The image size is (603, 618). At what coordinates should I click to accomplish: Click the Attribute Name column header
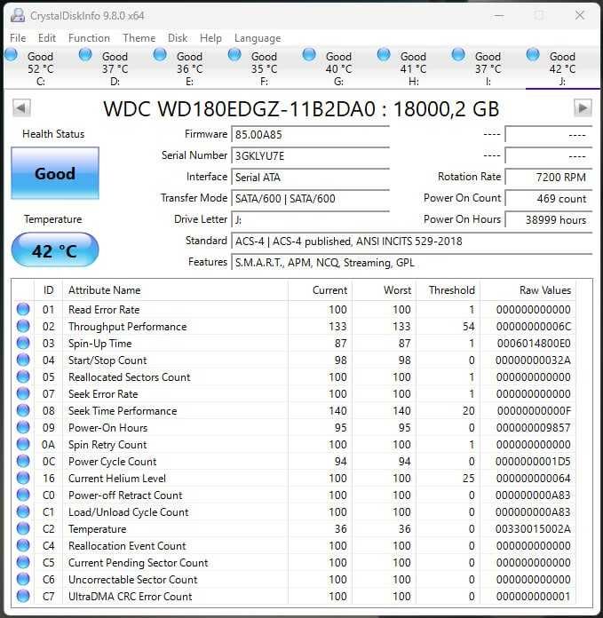[175, 290]
